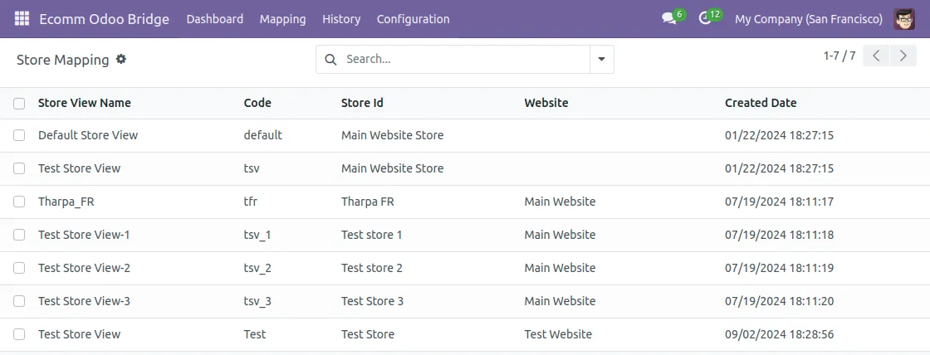Open the History menu
Screen dimensions: 930x355
pyautogui.click(x=341, y=19)
